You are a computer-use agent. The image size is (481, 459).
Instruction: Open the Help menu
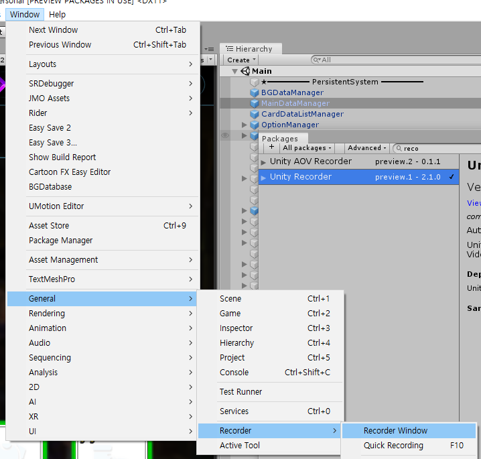57,15
